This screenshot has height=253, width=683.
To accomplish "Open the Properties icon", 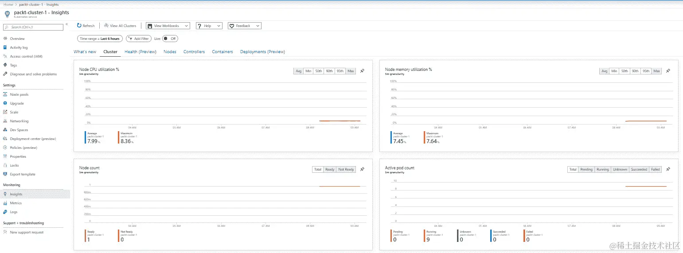I will coord(5,156).
